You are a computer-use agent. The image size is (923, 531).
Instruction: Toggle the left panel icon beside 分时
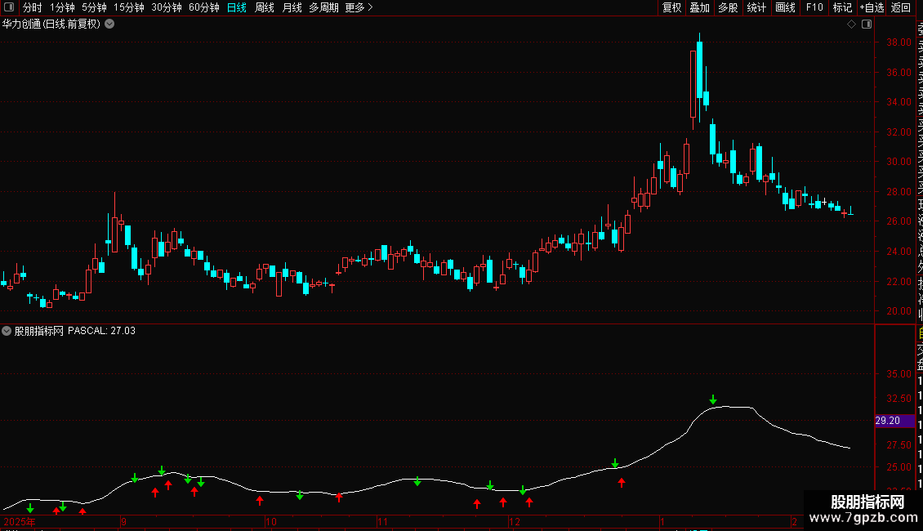pos(9,7)
